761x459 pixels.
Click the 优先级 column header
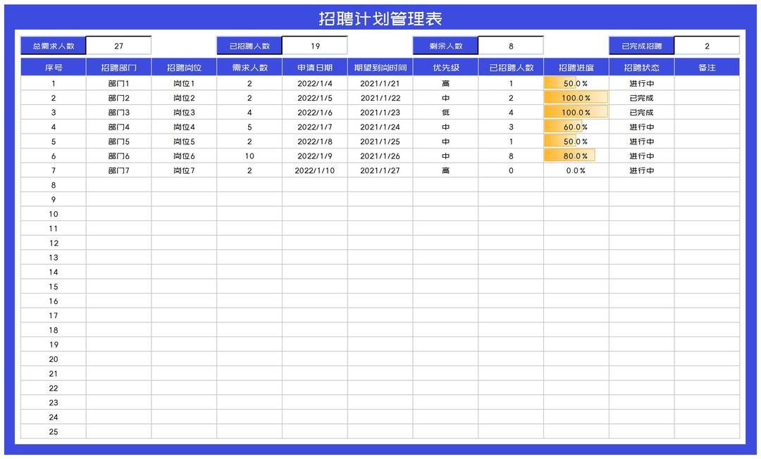click(445, 68)
